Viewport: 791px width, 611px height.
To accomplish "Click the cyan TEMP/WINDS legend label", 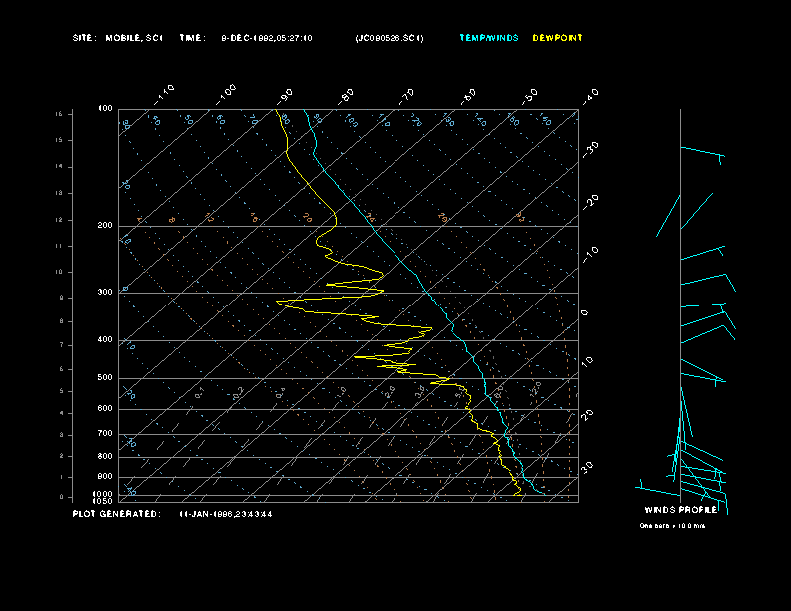I will (x=489, y=38).
